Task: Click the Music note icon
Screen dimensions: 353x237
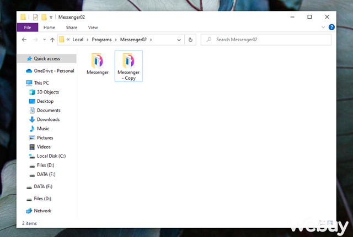Action: pos(32,129)
